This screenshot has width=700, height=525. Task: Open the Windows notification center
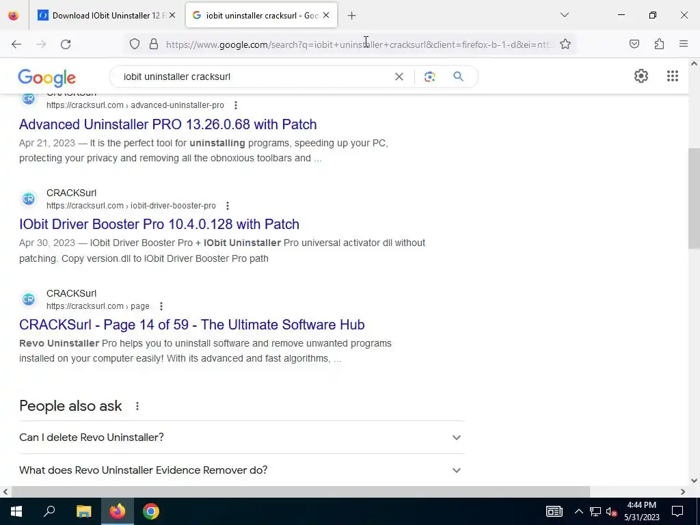[677, 511]
